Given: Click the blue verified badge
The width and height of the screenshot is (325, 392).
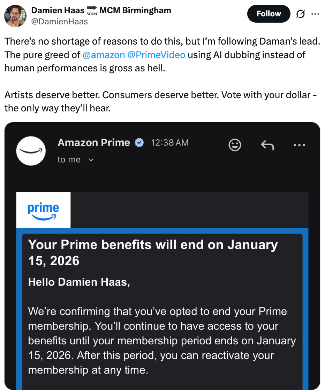Looking at the screenshot, I should click(x=139, y=143).
